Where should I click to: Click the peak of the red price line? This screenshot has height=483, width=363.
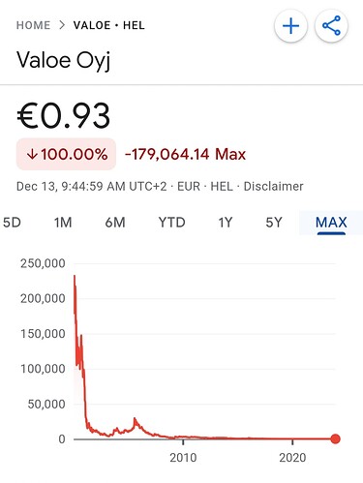point(75,276)
